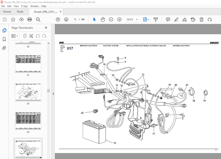Select the Ducati_996_2001 document tab
Screen dimensions: 221x159
tap(46, 12)
